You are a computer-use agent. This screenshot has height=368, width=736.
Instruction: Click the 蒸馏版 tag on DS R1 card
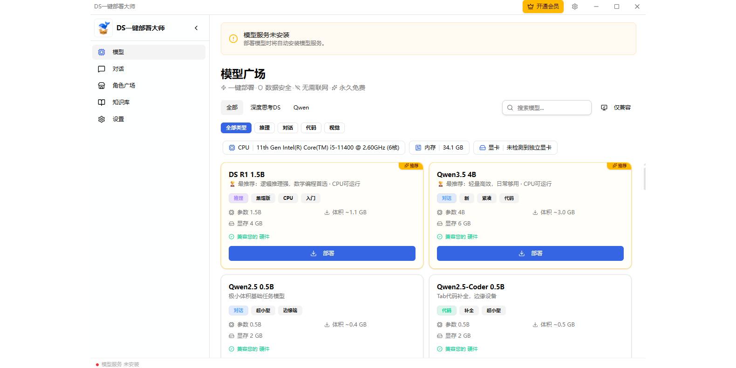coord(263,198)
